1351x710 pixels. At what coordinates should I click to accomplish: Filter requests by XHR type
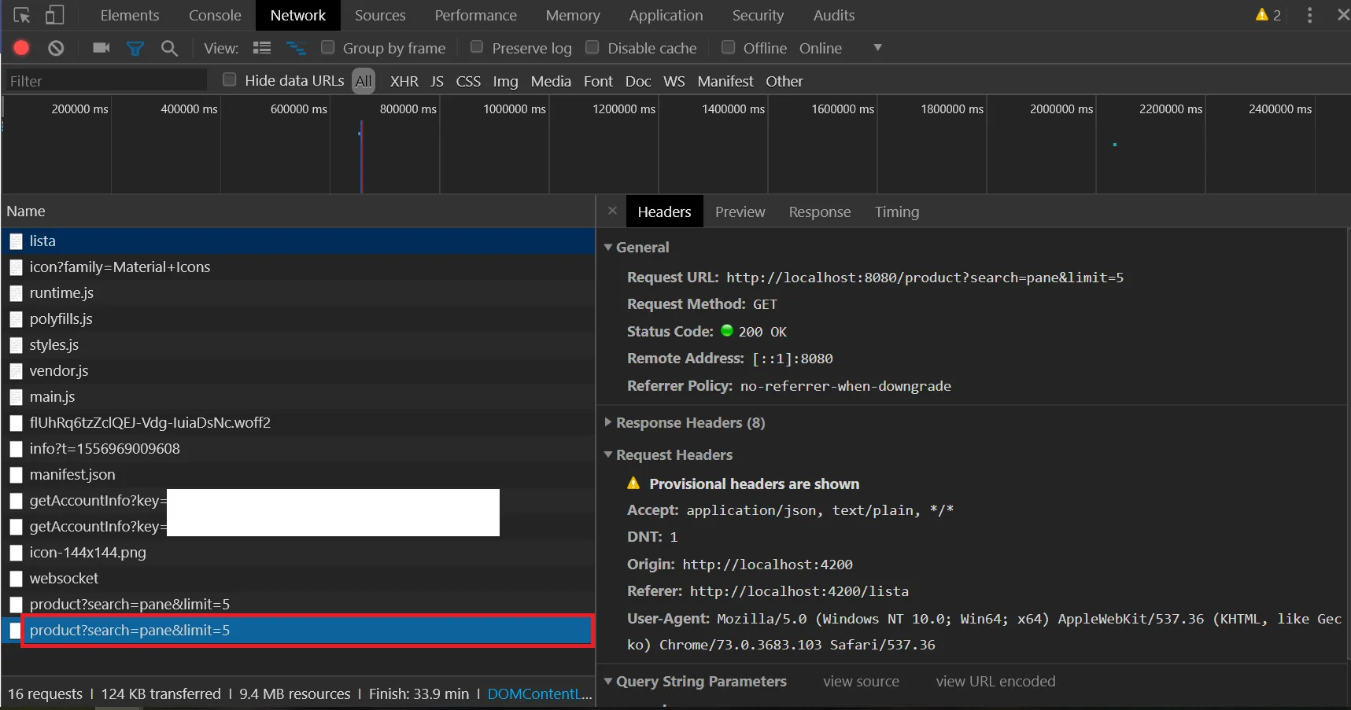404,81
